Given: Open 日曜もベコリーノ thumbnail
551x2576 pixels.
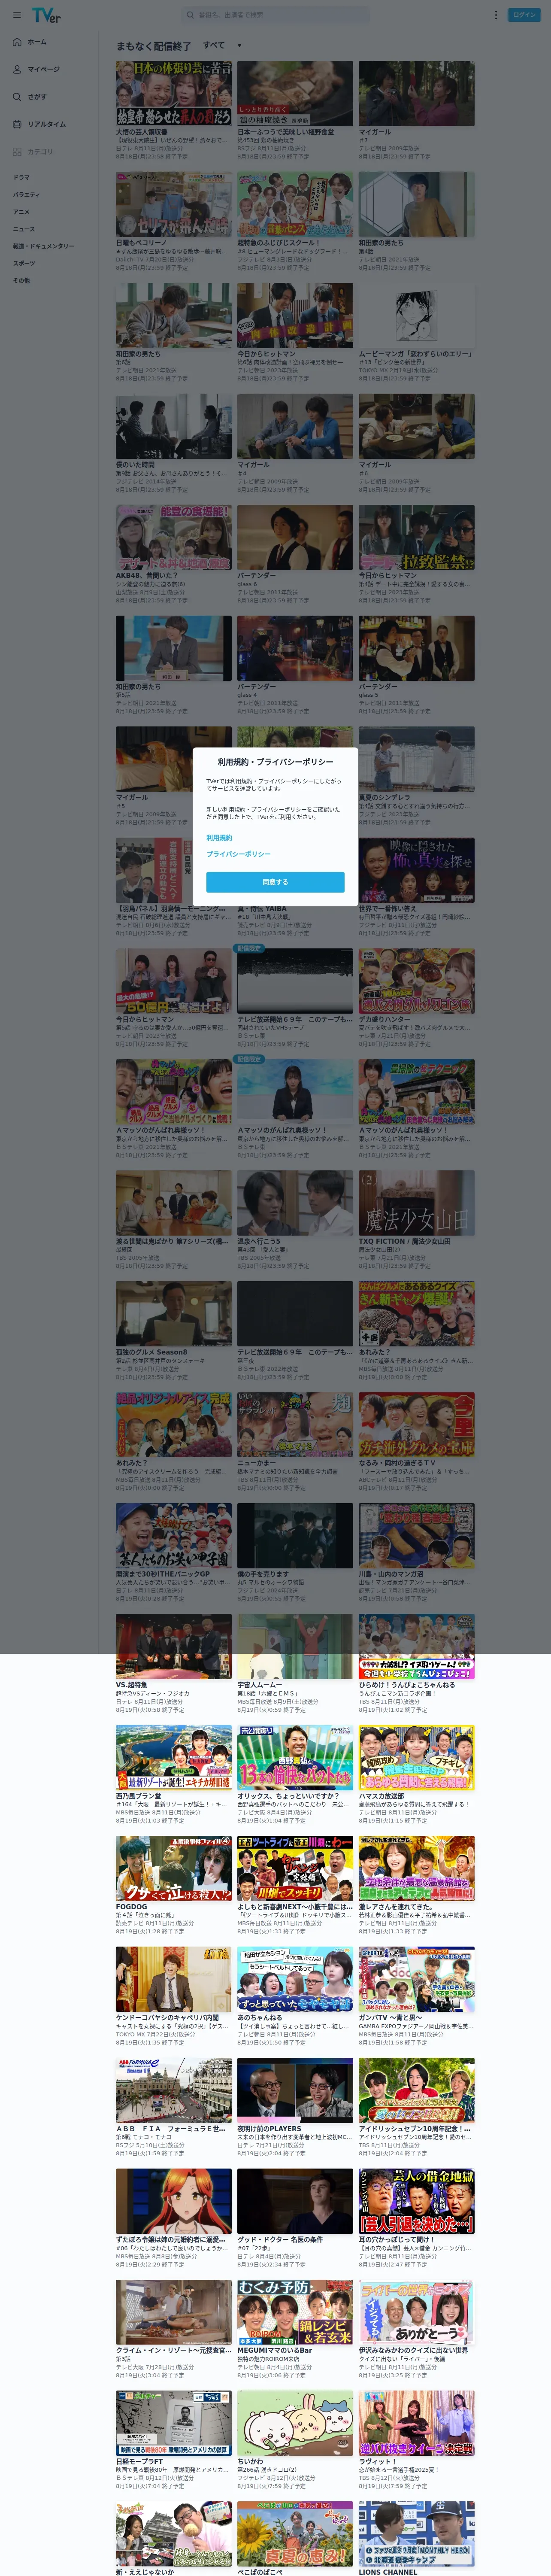Looking at the screenshot, I should pyautogui.click(x=173, y=204).
